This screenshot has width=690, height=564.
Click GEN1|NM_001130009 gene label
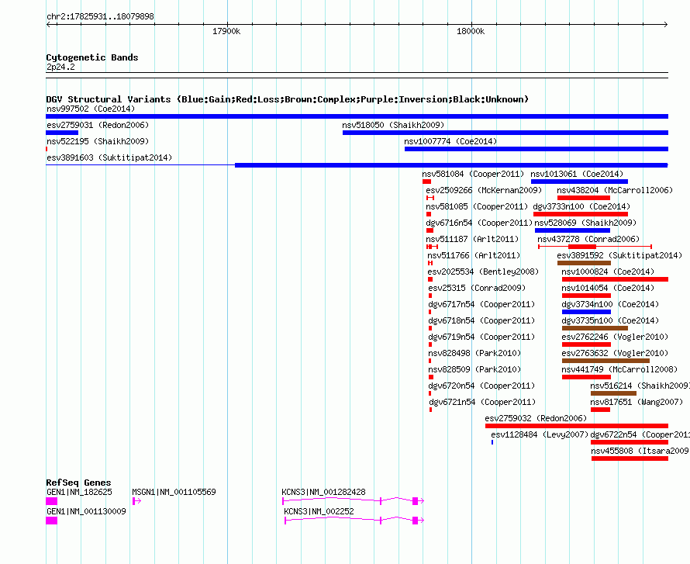86,511
